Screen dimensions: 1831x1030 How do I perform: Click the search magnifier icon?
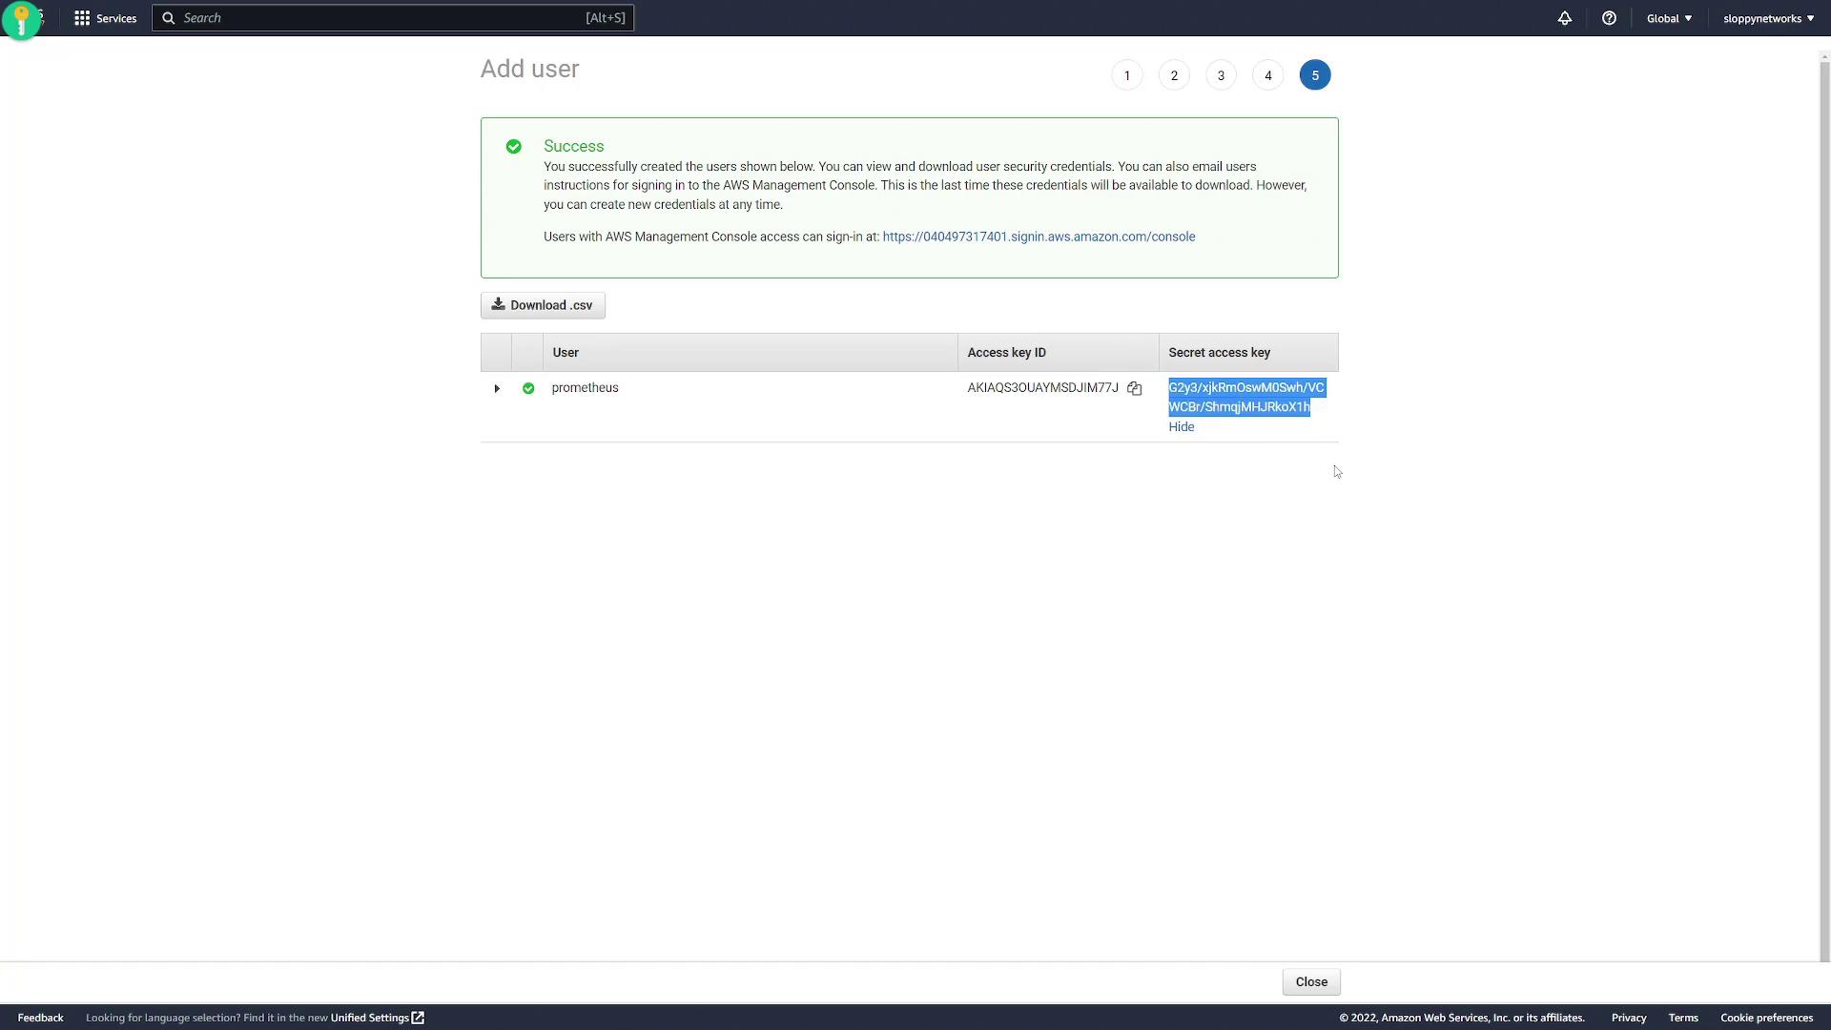click(169, 18)
